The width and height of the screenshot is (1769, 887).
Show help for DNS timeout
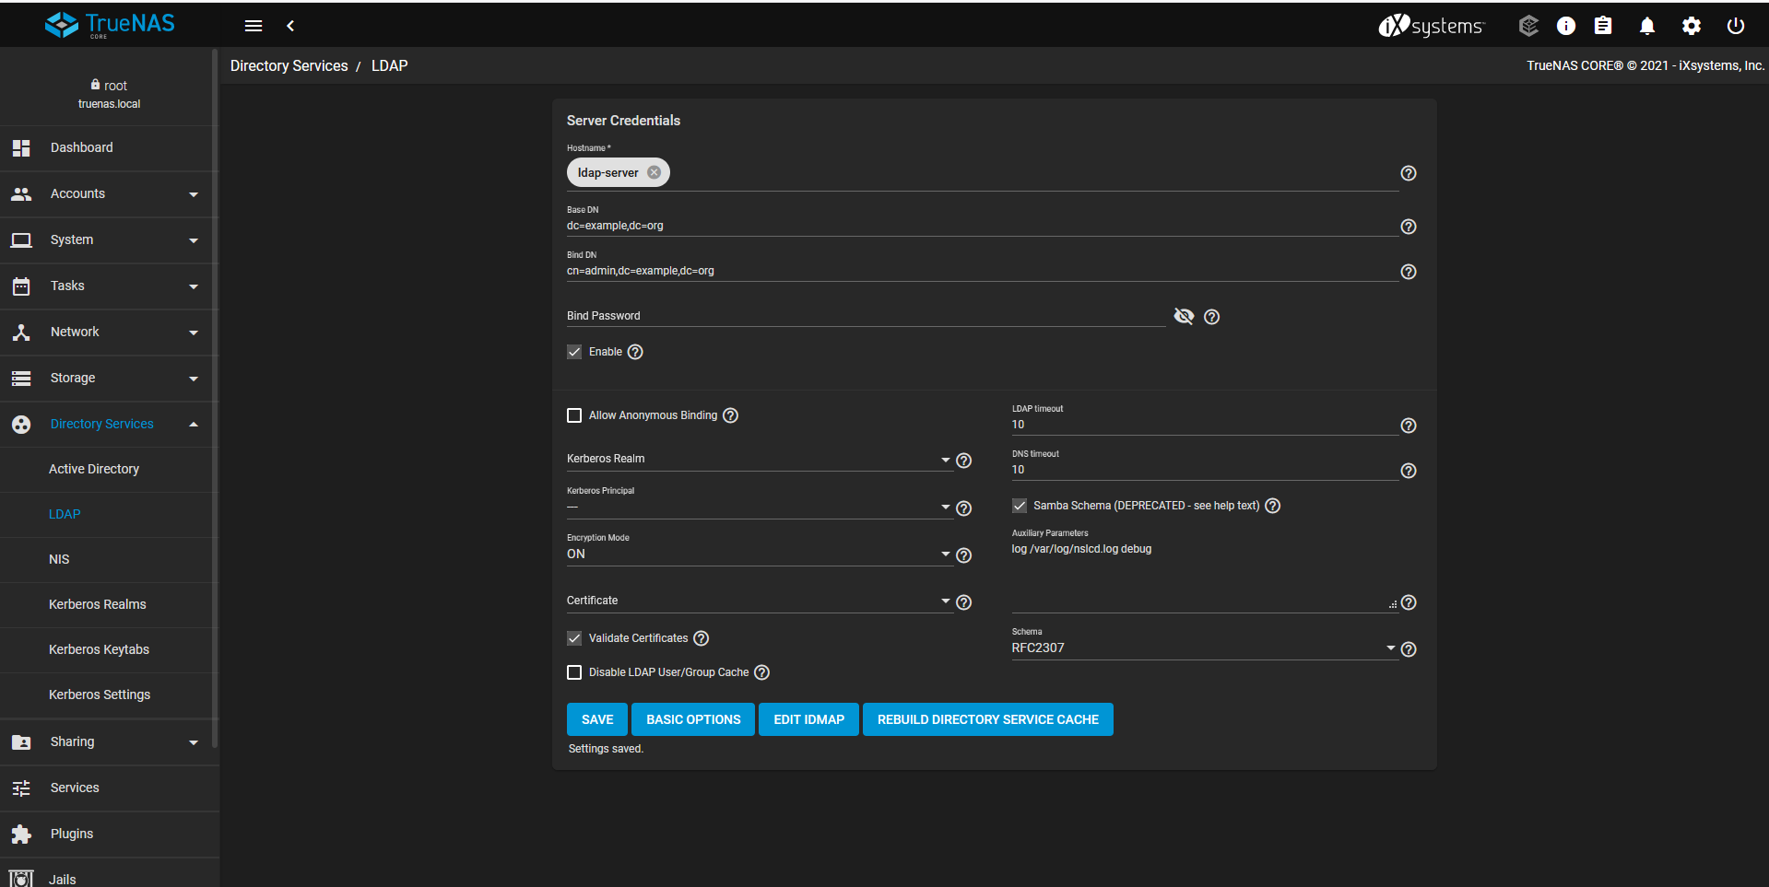(1409, 471)
